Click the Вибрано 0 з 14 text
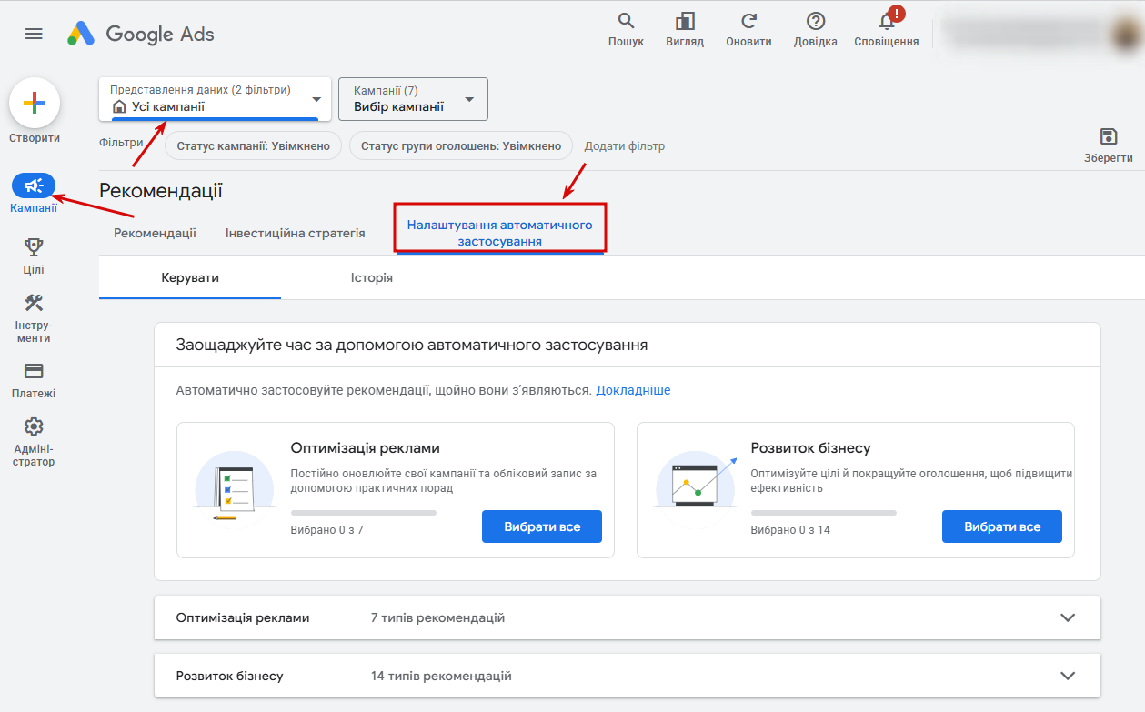Image resolution: width=1145 pixels, height=712 pixels. pyautogui.click(x=790, y=529)
